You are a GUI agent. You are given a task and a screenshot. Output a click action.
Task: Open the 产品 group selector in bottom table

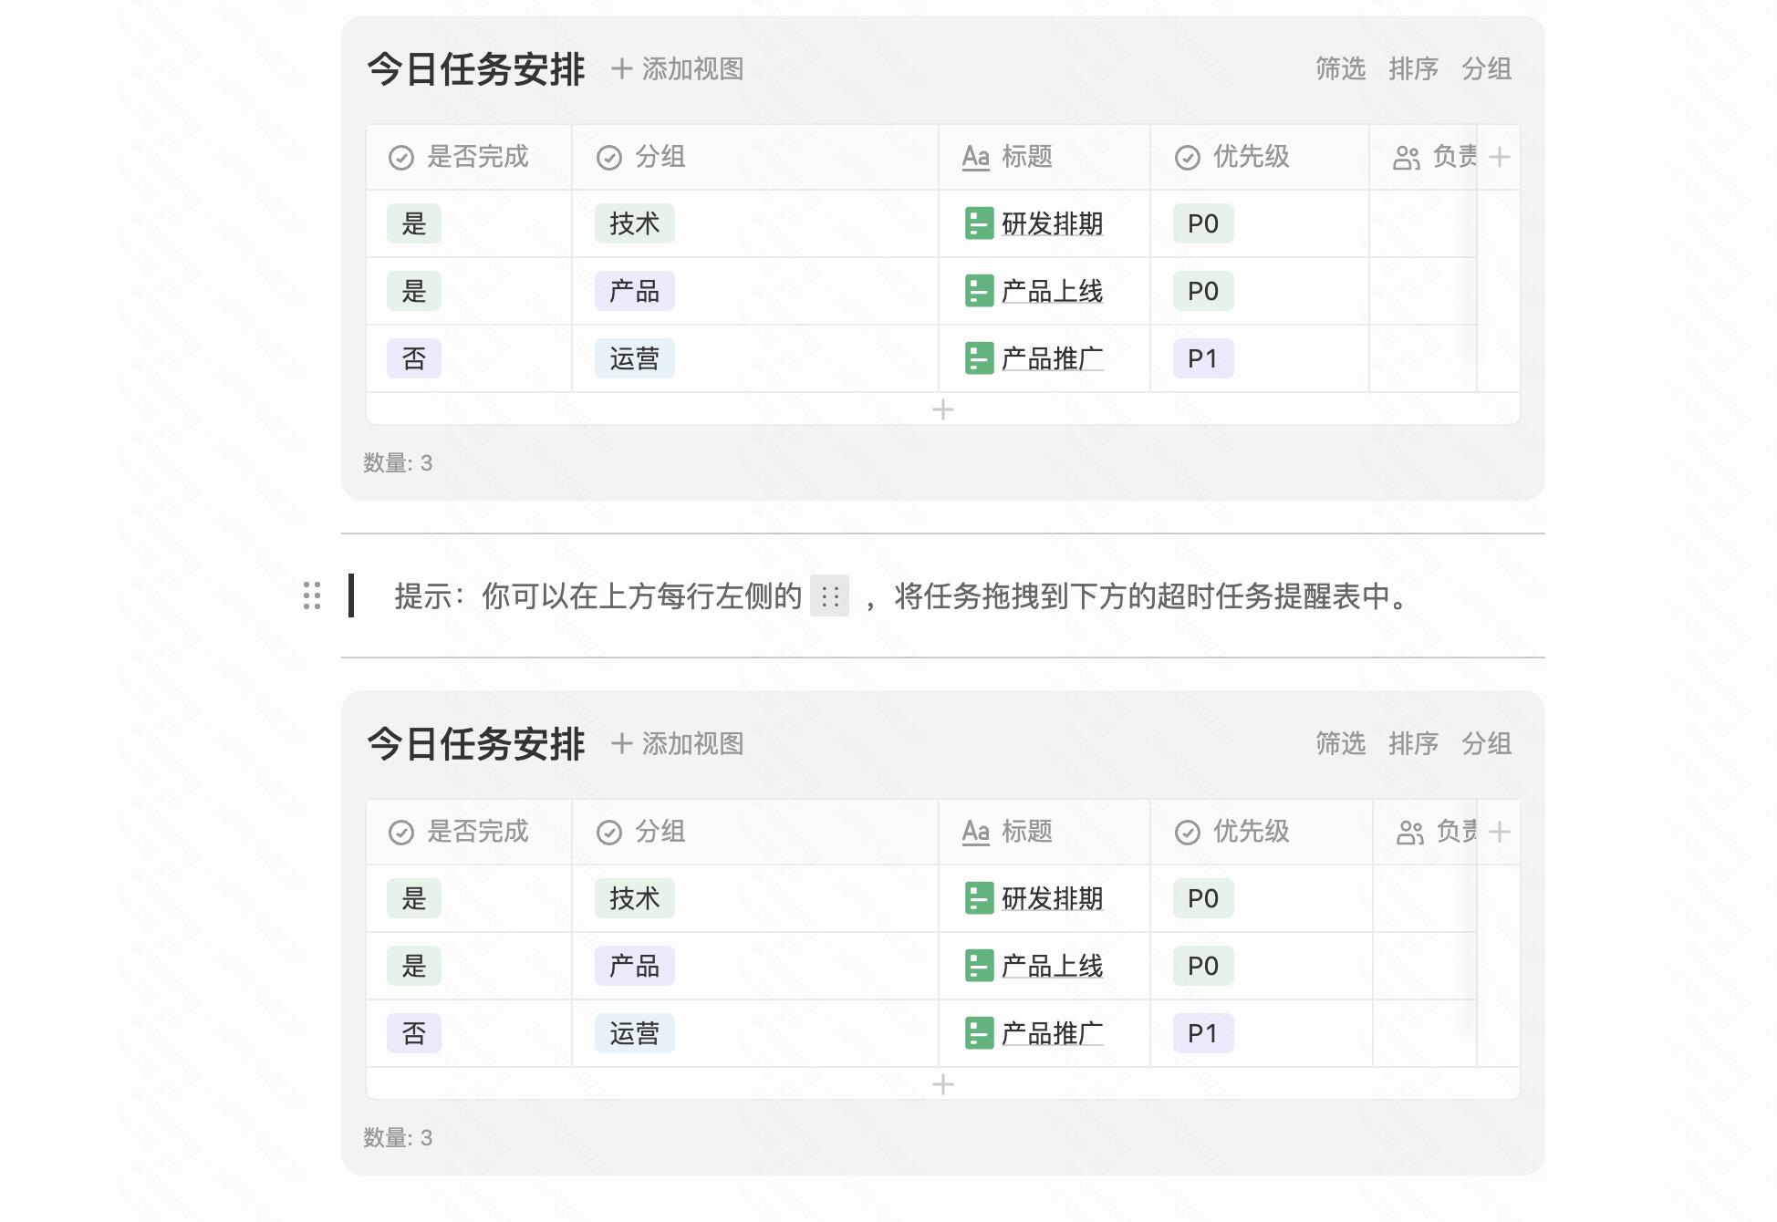click(634, 966)
